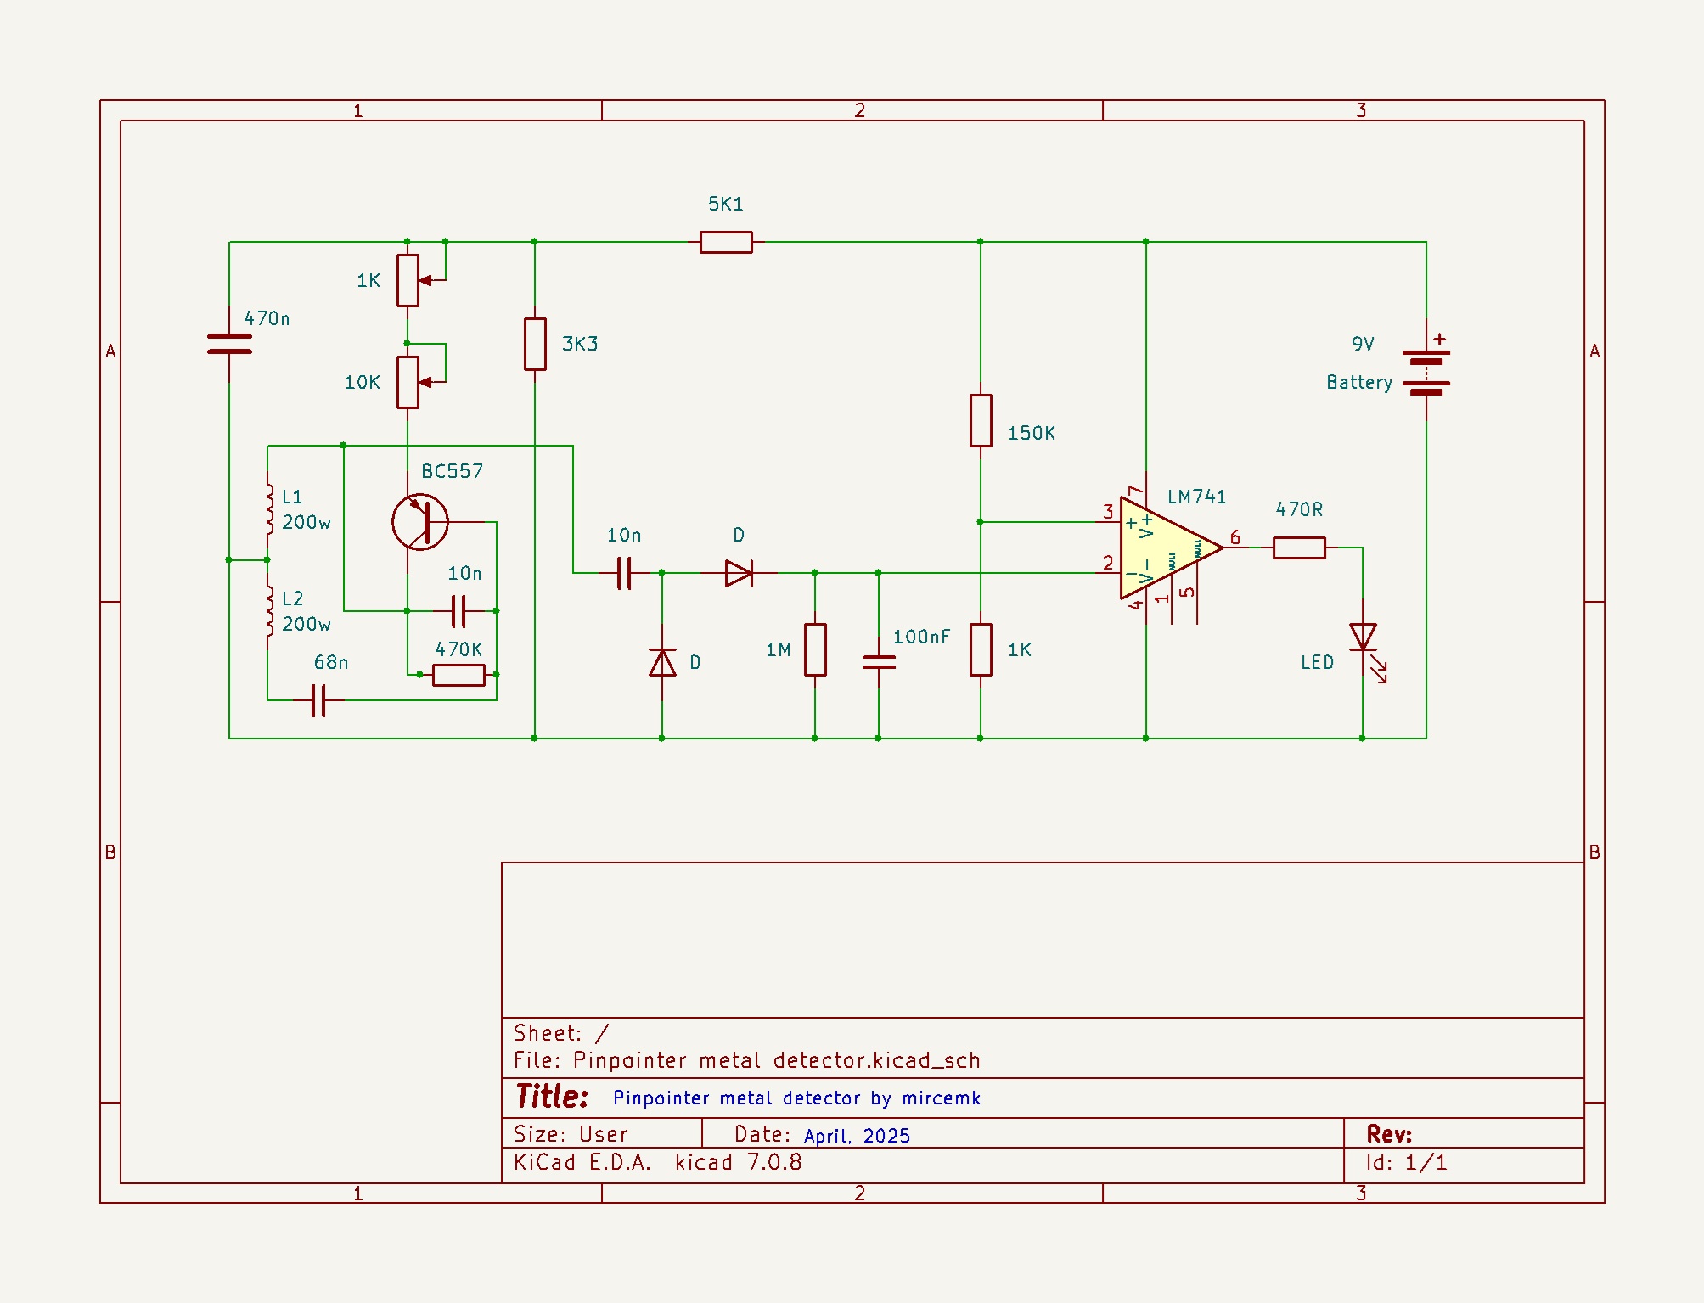Adjust the 1K potentiometer wiper arrow
This screenshot has height=1303, width=1704.
click(427, 280)
